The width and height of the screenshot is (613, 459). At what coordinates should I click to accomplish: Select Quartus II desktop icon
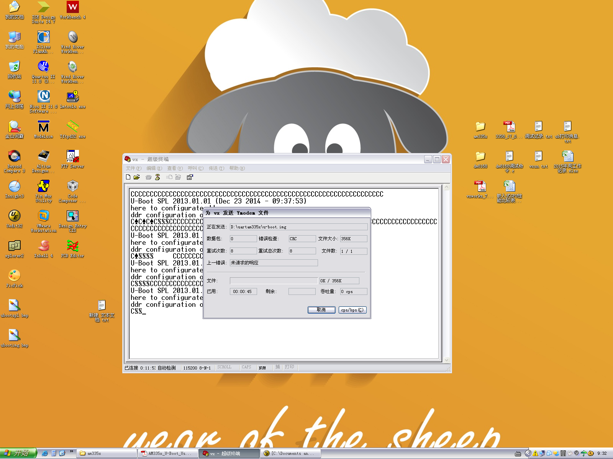(x=43, y=72)
